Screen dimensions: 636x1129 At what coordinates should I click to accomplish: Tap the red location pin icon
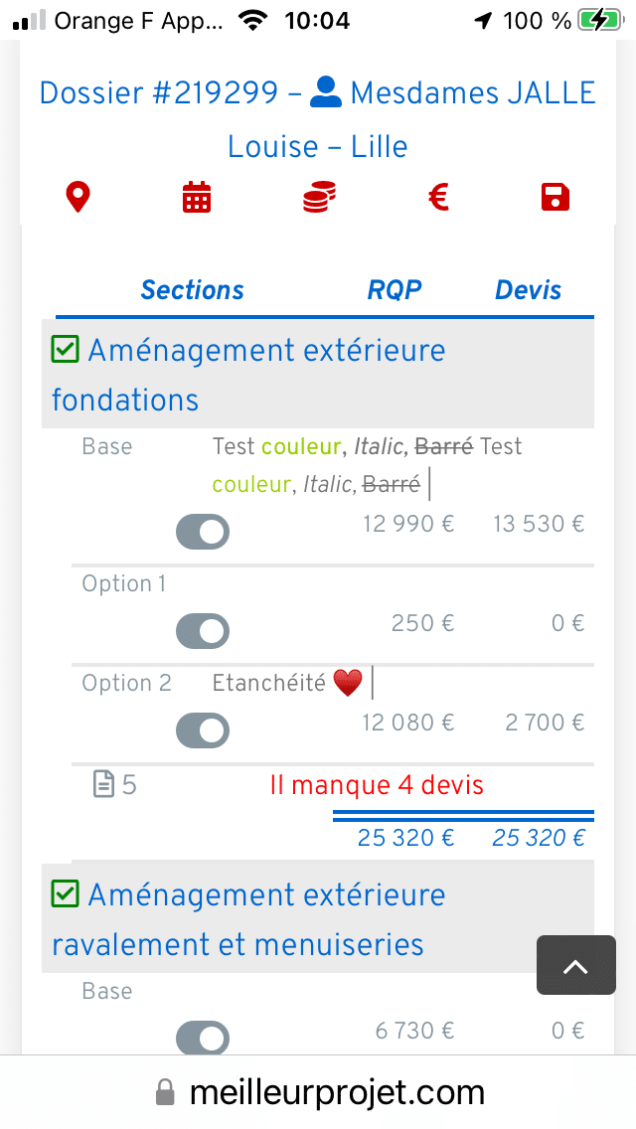[x=78, y=197]
